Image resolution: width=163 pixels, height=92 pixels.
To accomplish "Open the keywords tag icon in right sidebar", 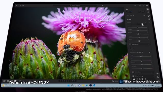I will tap(158, 77).
